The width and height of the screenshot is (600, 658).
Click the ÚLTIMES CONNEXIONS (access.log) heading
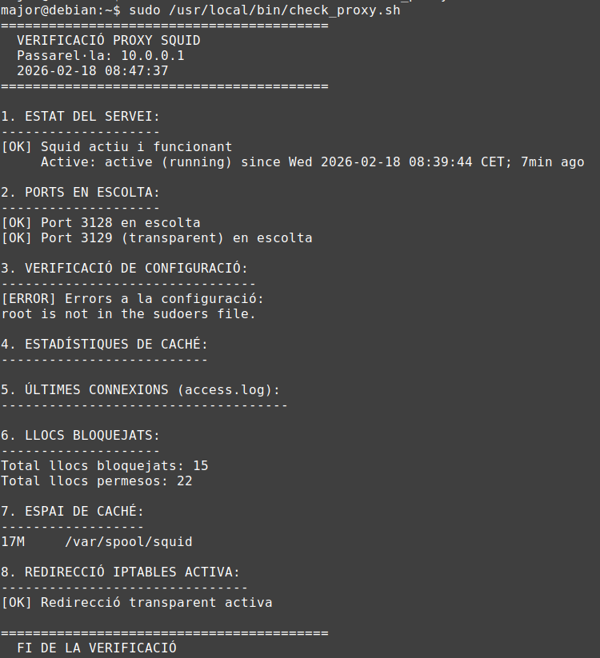click(140, 390)
